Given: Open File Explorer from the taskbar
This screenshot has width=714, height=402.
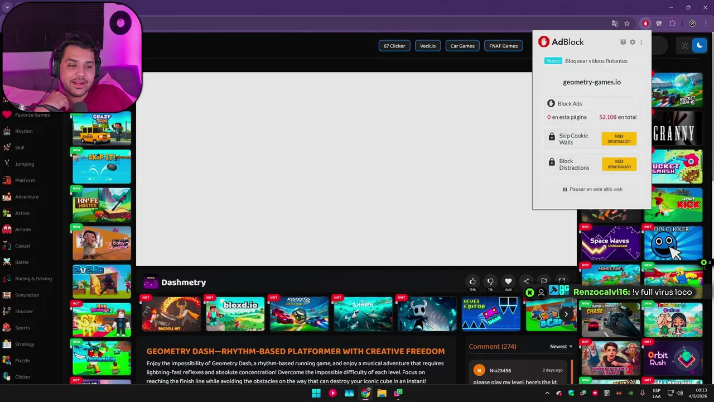Looking at the screenshot, I should coord(382,393).
